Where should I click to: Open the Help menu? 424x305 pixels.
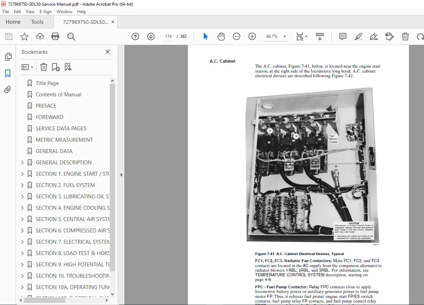click(x=81, y=12)
